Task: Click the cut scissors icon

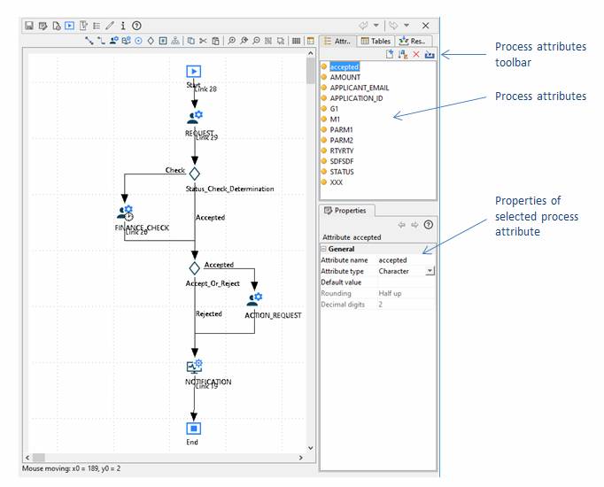Action: click(x=203, y=41)
